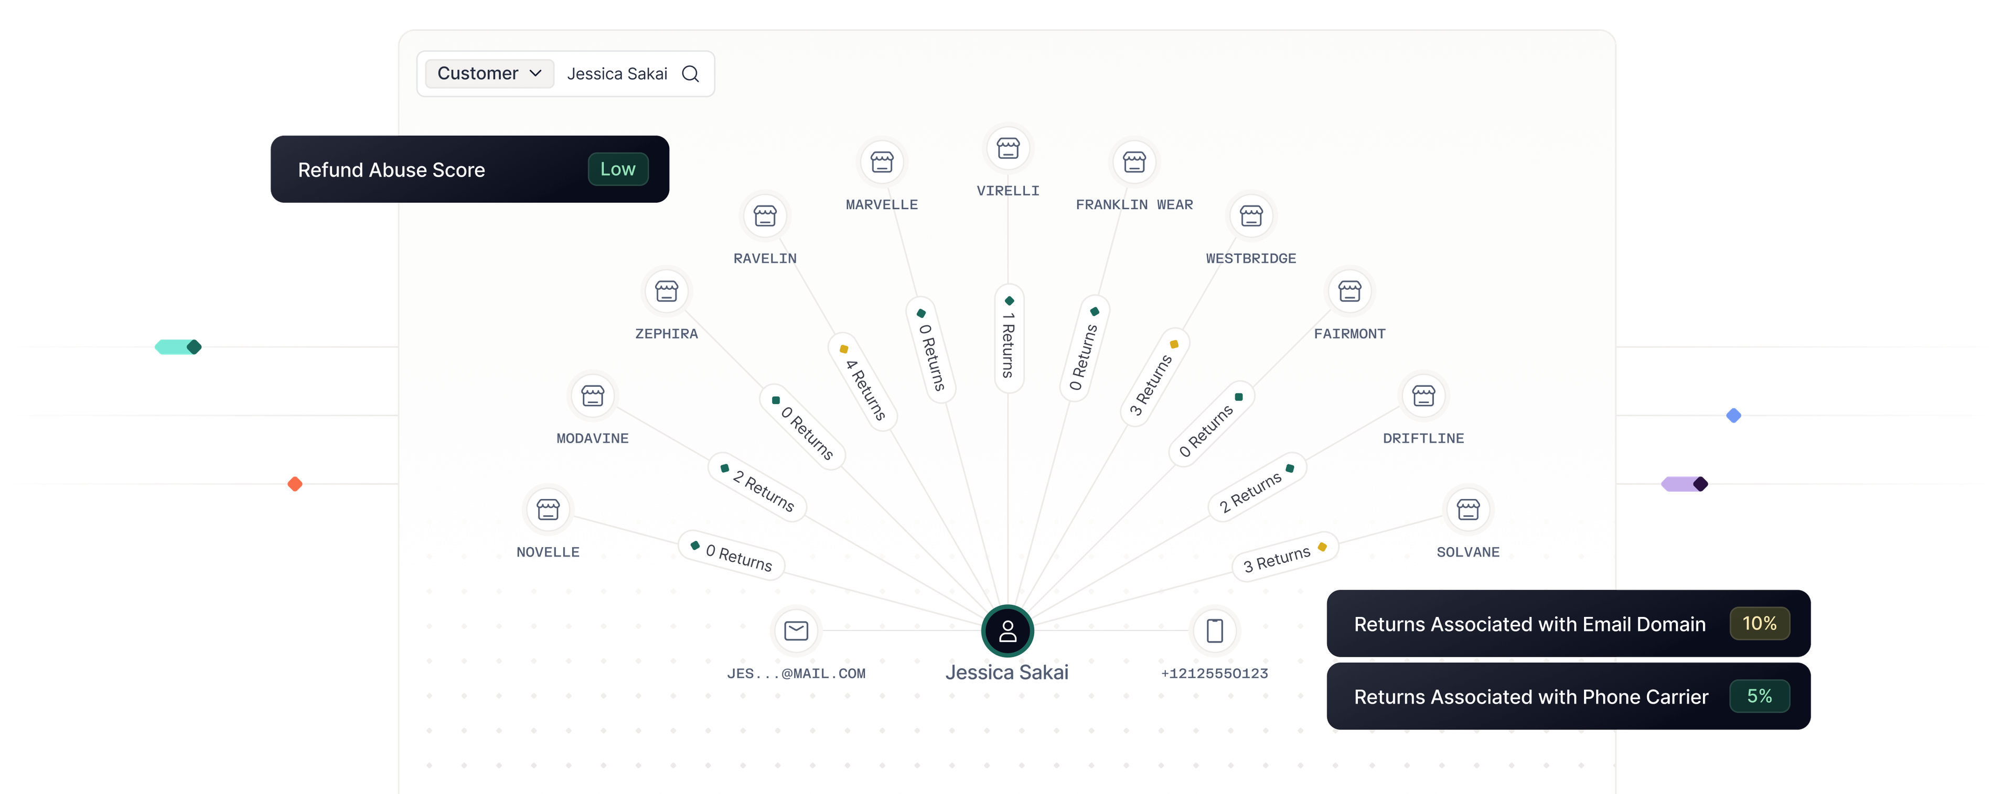This screenshot has width=2014, height=794.
Task: Click the teal marker on left line
Action: point(177,346)
